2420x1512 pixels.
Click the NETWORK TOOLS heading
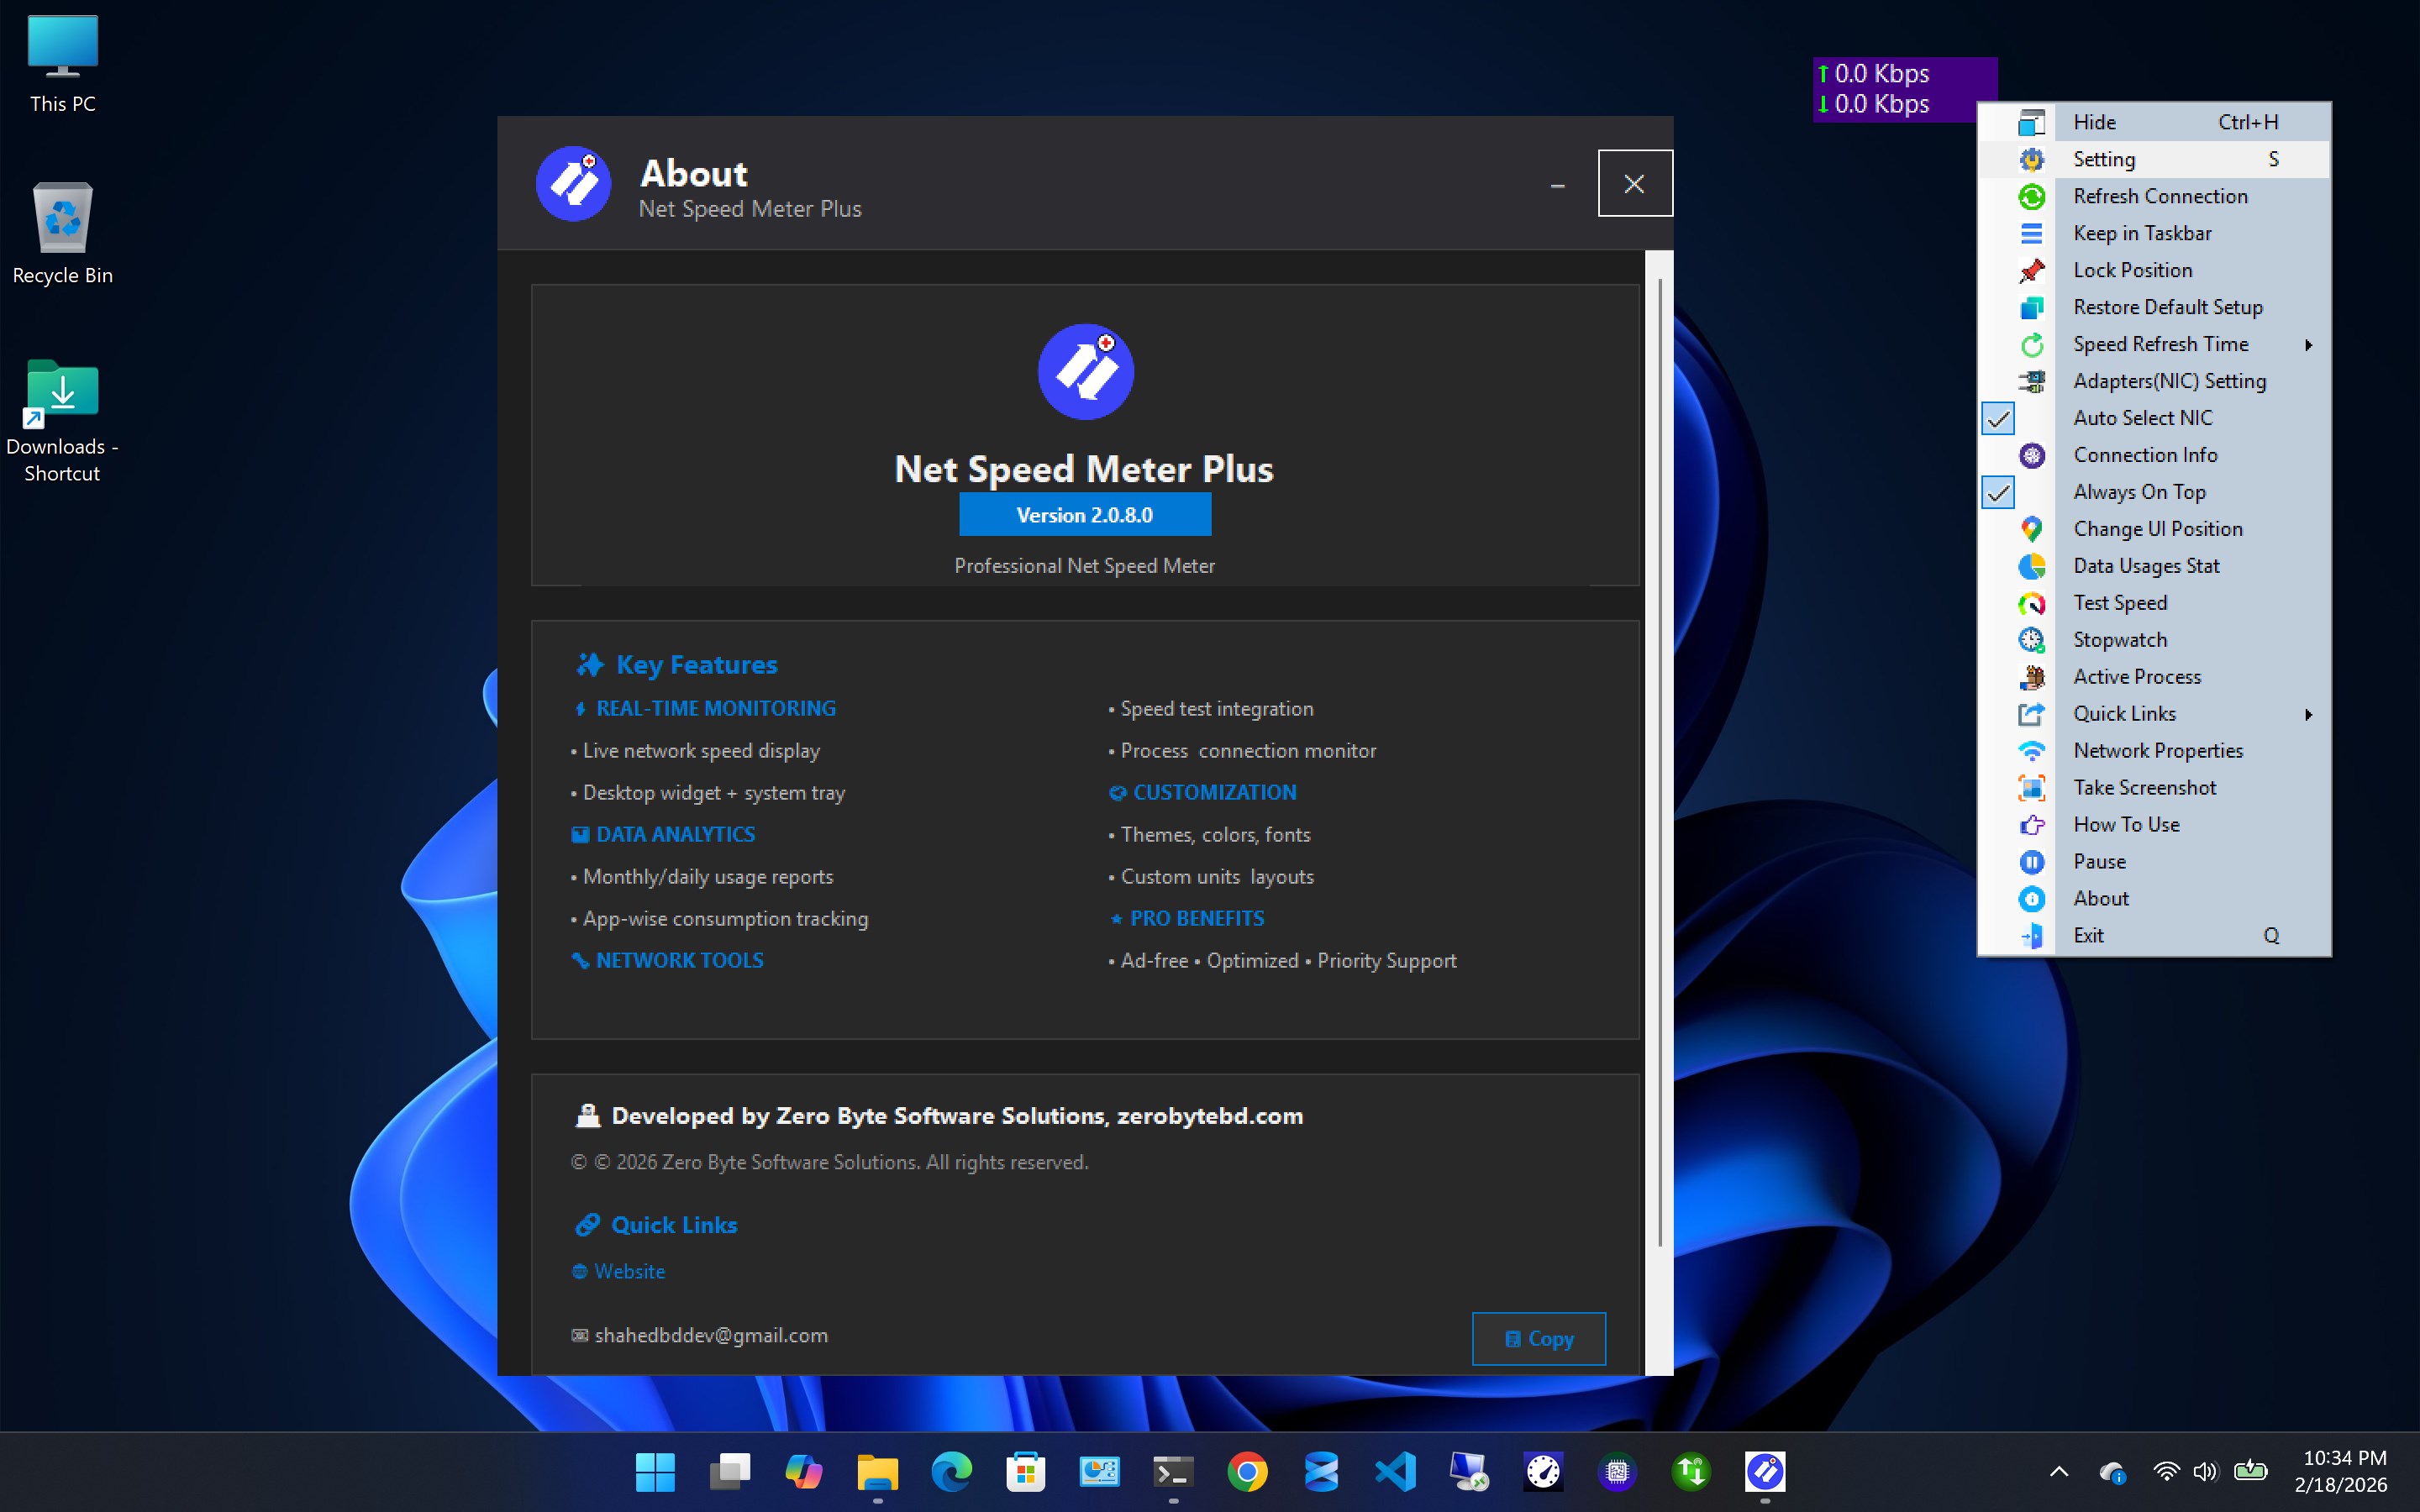click(x=679, y=961)
